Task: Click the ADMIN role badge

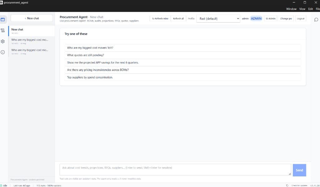Action: click(256, 18)
